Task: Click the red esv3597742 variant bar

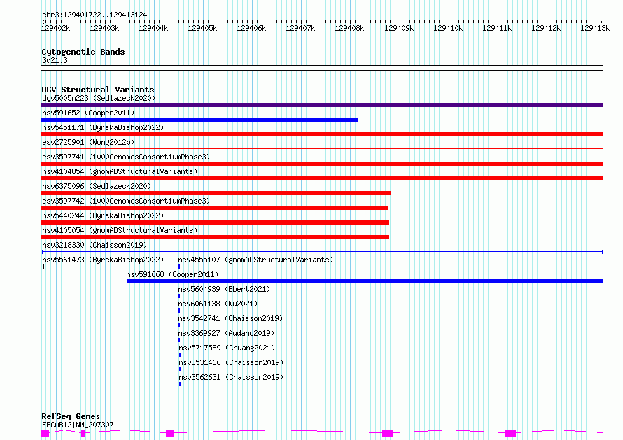Action: tap(215, 208)
